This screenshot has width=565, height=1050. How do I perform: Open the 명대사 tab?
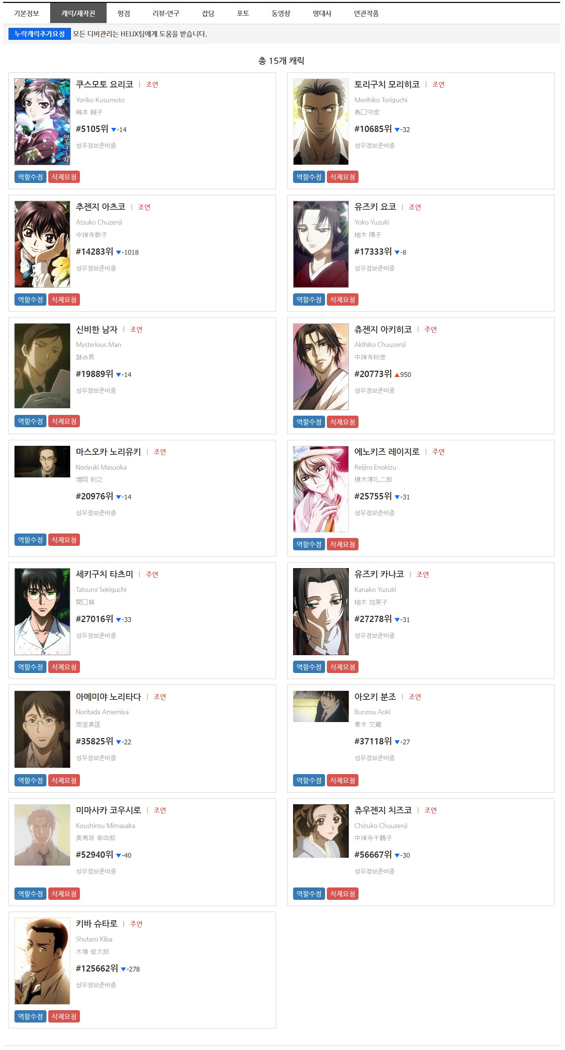click(x=322, y=13)
